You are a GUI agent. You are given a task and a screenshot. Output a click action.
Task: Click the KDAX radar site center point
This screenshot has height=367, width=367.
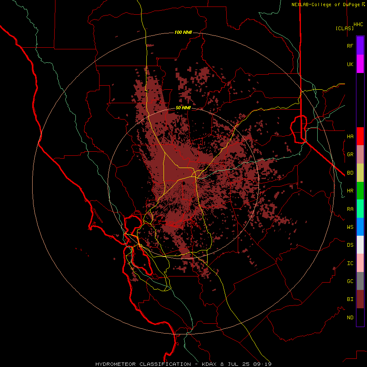click(x=183, y=183)
